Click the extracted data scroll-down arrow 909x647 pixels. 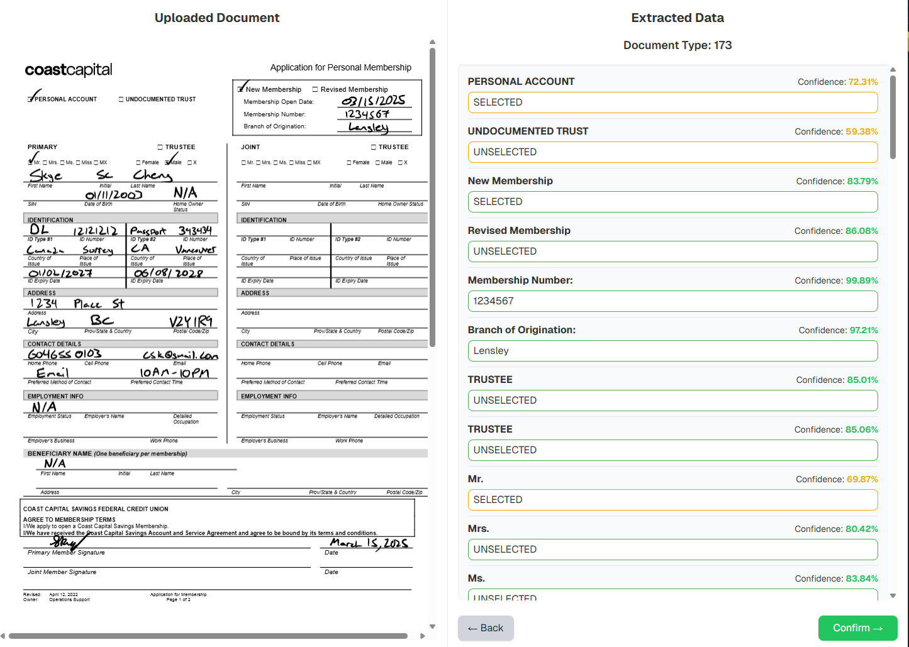click(893, 595)
